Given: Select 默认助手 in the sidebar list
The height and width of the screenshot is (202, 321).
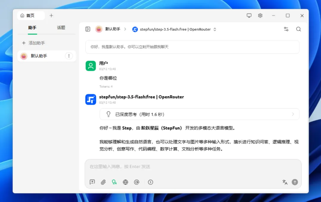Looking at the screenshot, I should (47, 56).
